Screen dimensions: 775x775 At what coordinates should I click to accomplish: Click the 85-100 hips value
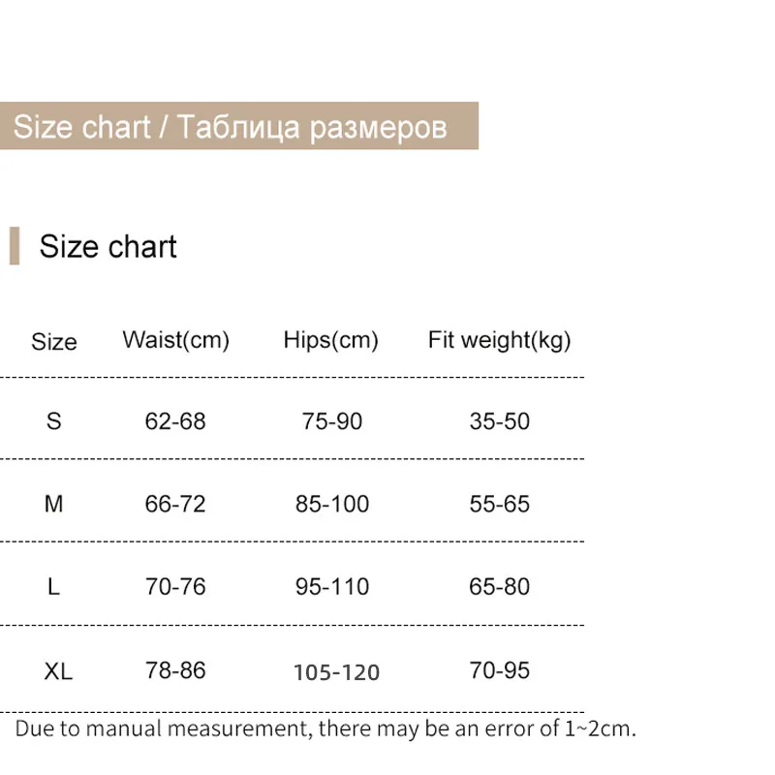[332, 504]
